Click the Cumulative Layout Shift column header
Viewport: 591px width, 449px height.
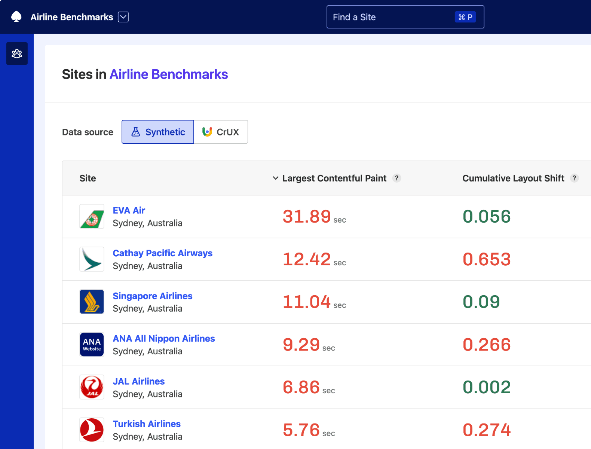point(513,178)
